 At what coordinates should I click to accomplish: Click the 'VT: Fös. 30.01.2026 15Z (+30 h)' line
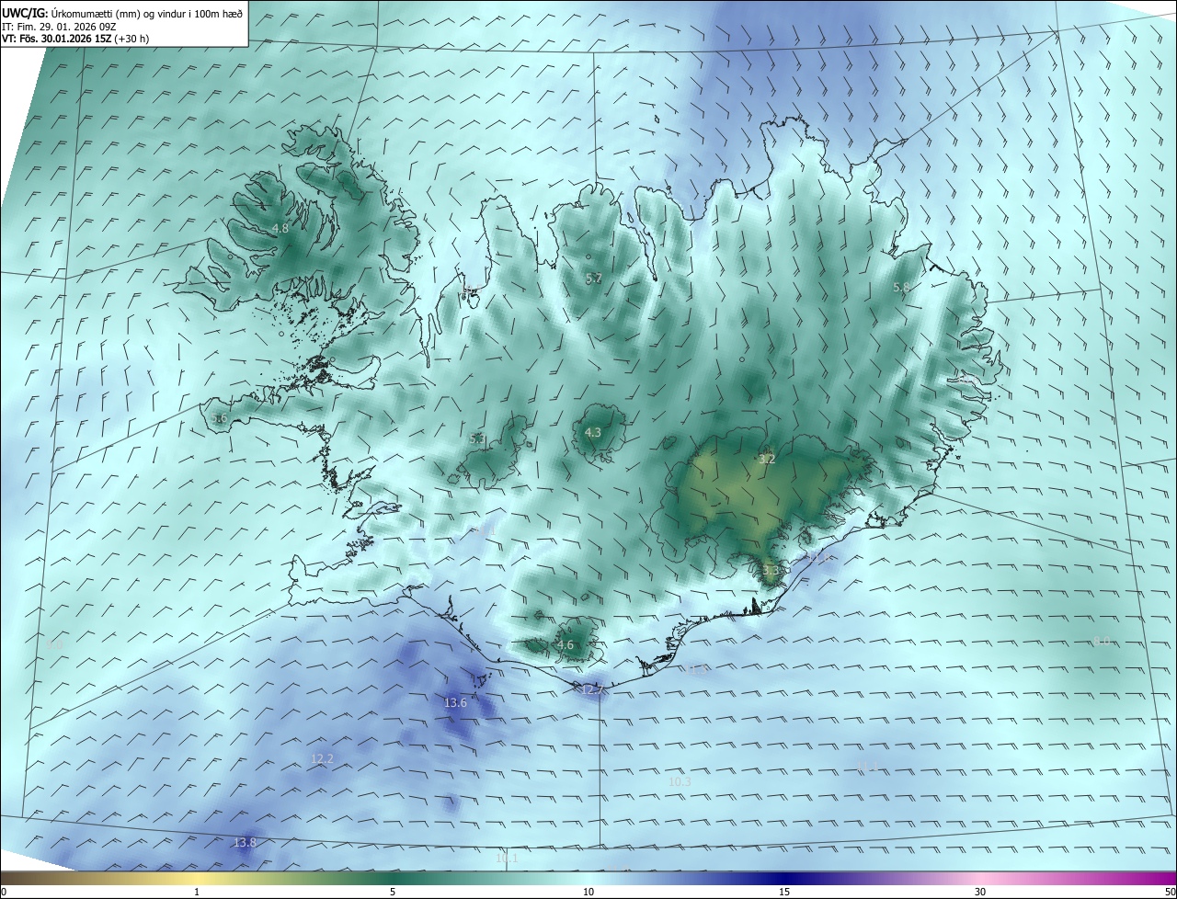(74, 39)
